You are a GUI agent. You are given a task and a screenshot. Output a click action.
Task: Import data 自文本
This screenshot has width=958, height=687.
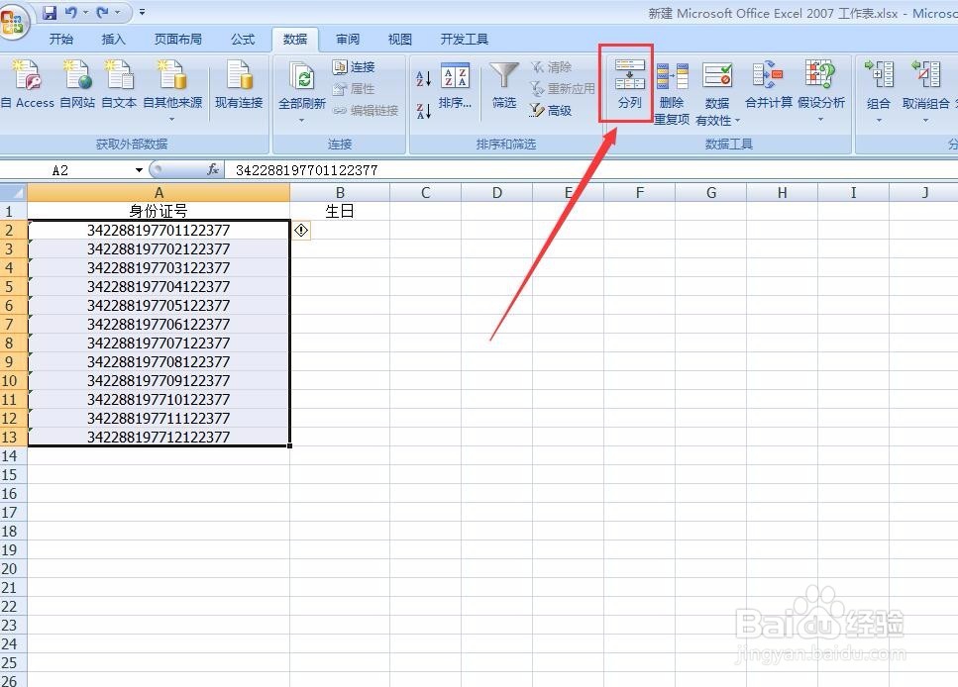(x=119, y=84)
